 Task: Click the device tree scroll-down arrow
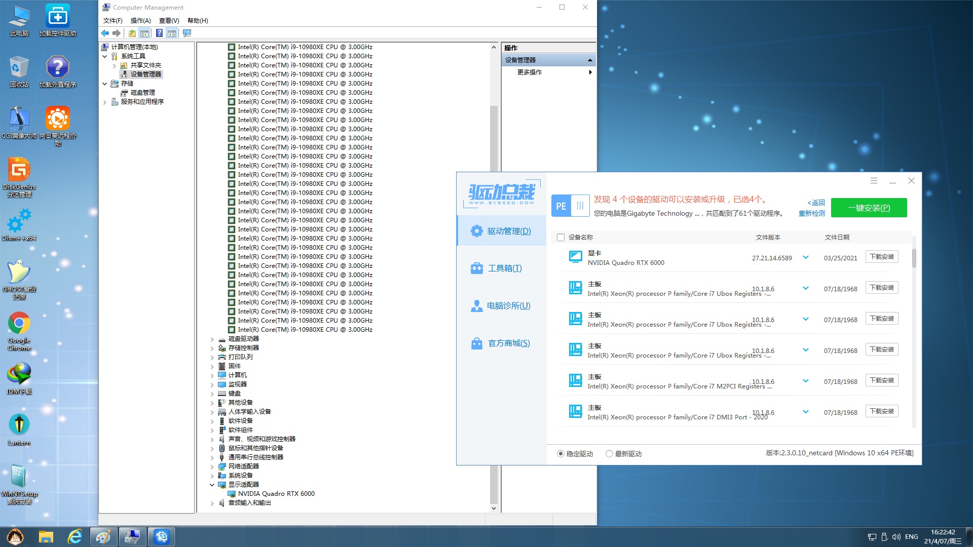click(x=494, y=508)
